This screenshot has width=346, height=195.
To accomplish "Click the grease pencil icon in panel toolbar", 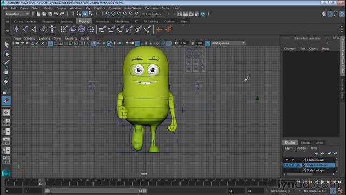I will pyautogui.click(x=43, y=43).
